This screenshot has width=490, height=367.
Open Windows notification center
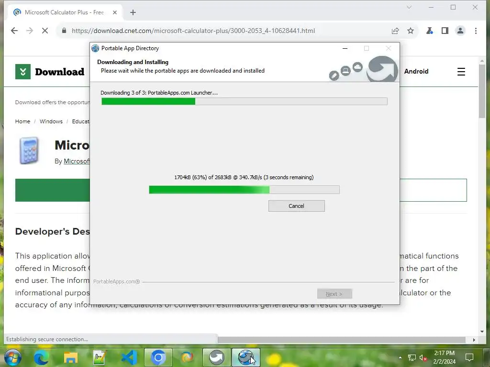point(469,357)
